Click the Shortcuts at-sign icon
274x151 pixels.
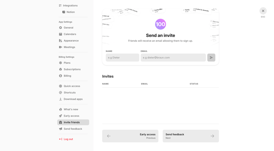61,93
